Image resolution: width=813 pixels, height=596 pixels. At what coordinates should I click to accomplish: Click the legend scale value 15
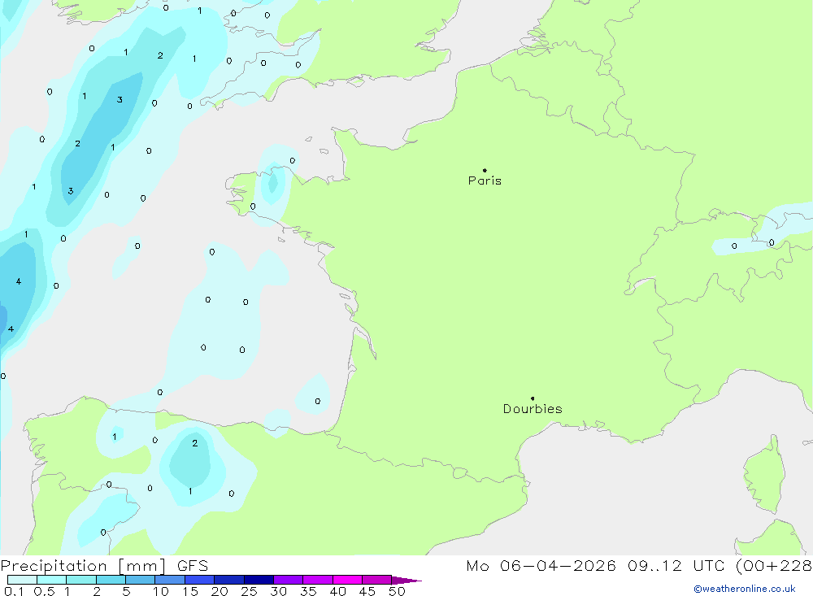pos(190,591)
